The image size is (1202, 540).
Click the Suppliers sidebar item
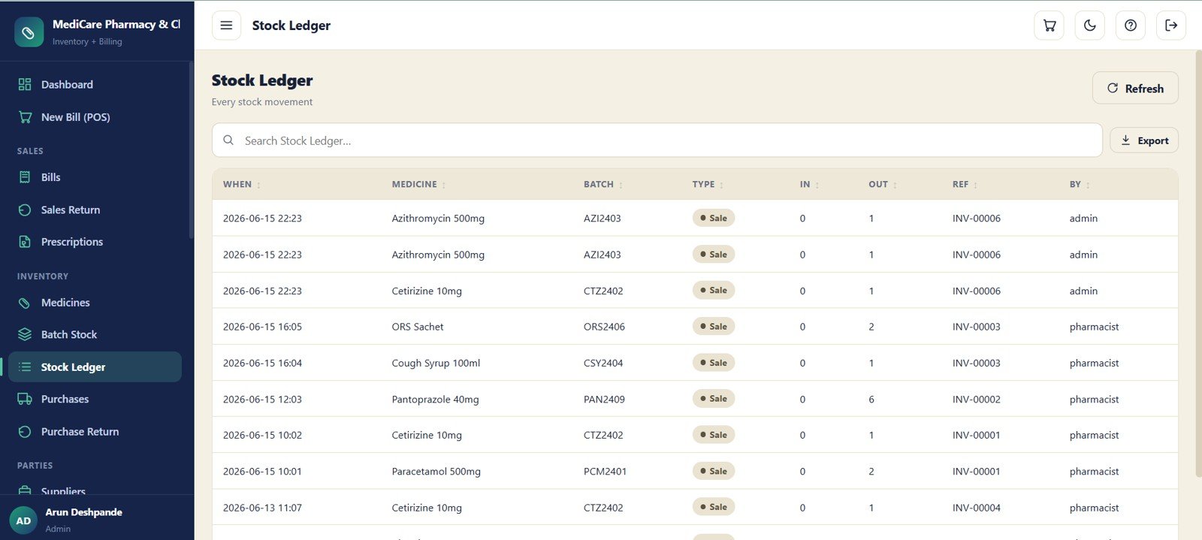coord(95,490)
